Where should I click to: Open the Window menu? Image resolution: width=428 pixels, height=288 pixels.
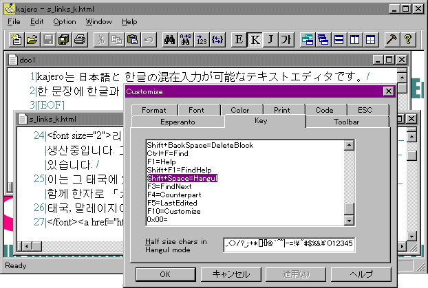[99, 21]
